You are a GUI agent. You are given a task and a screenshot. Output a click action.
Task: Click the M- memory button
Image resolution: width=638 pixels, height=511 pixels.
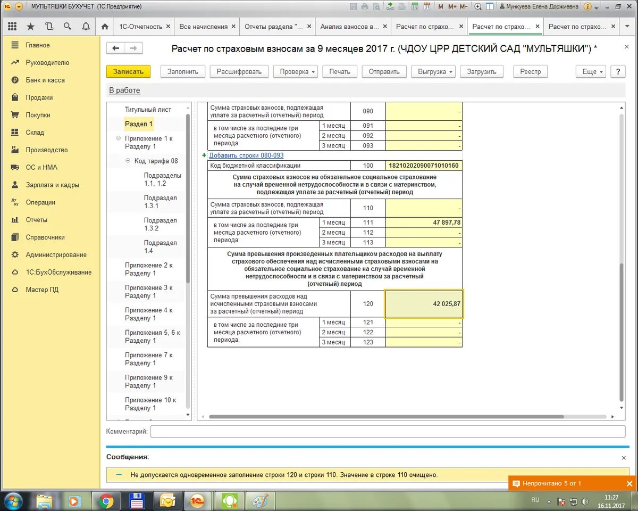464,6
